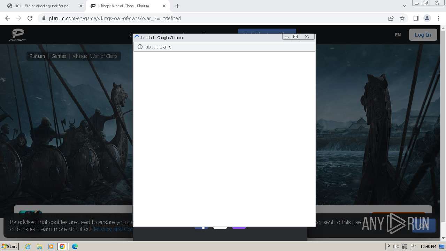The width and height of the screenshot is (446, 251).
Task: Open the Plarium breadcrumb link
Action: (x=37, y=56)
